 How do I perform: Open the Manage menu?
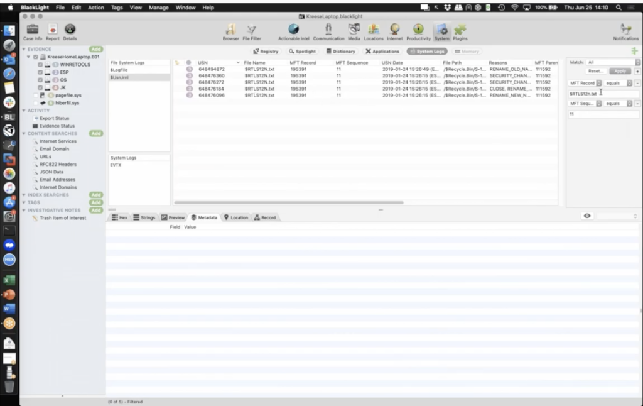tap(159, 8)
